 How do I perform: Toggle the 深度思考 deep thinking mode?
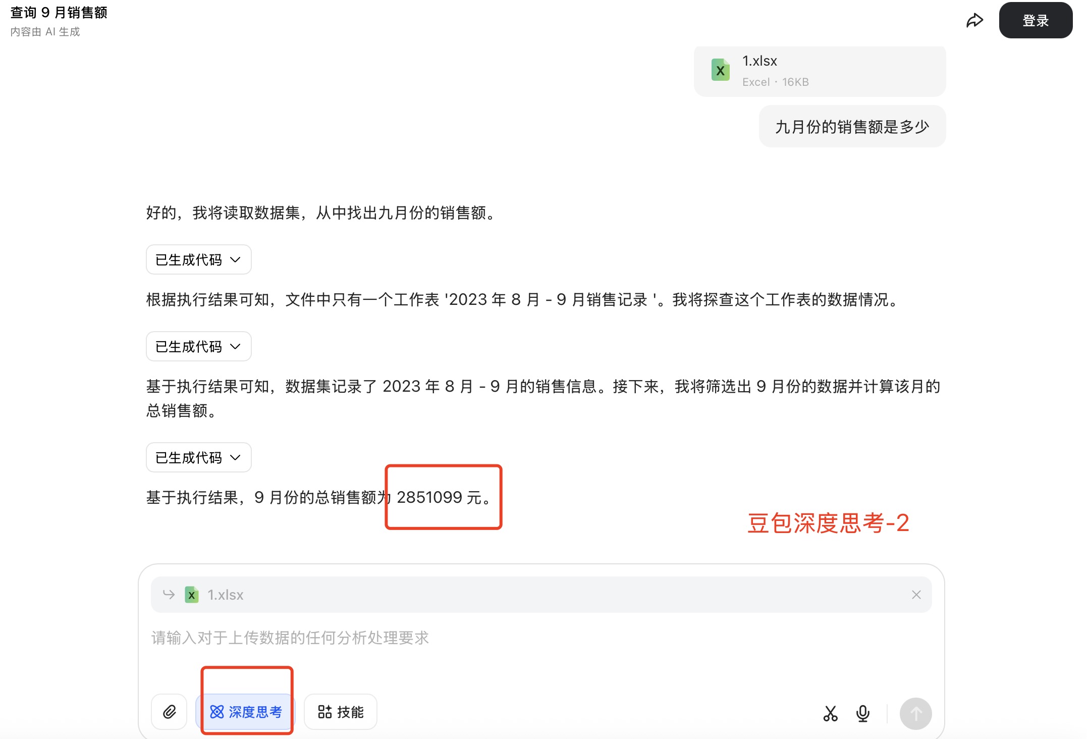(246, 712)
